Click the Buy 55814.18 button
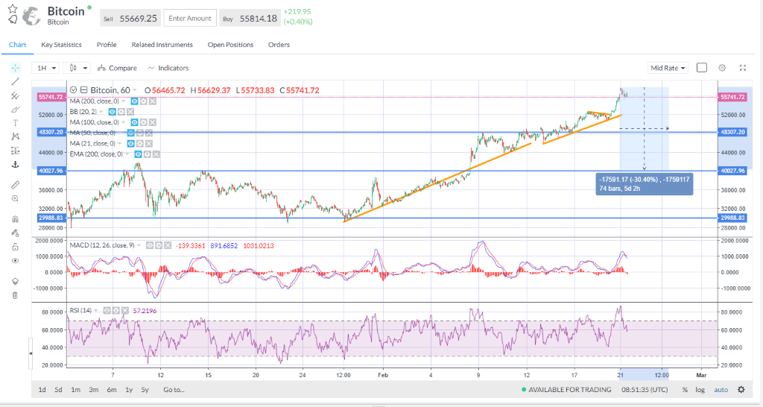Screen dimensions: 763x407 coord(250,19)
